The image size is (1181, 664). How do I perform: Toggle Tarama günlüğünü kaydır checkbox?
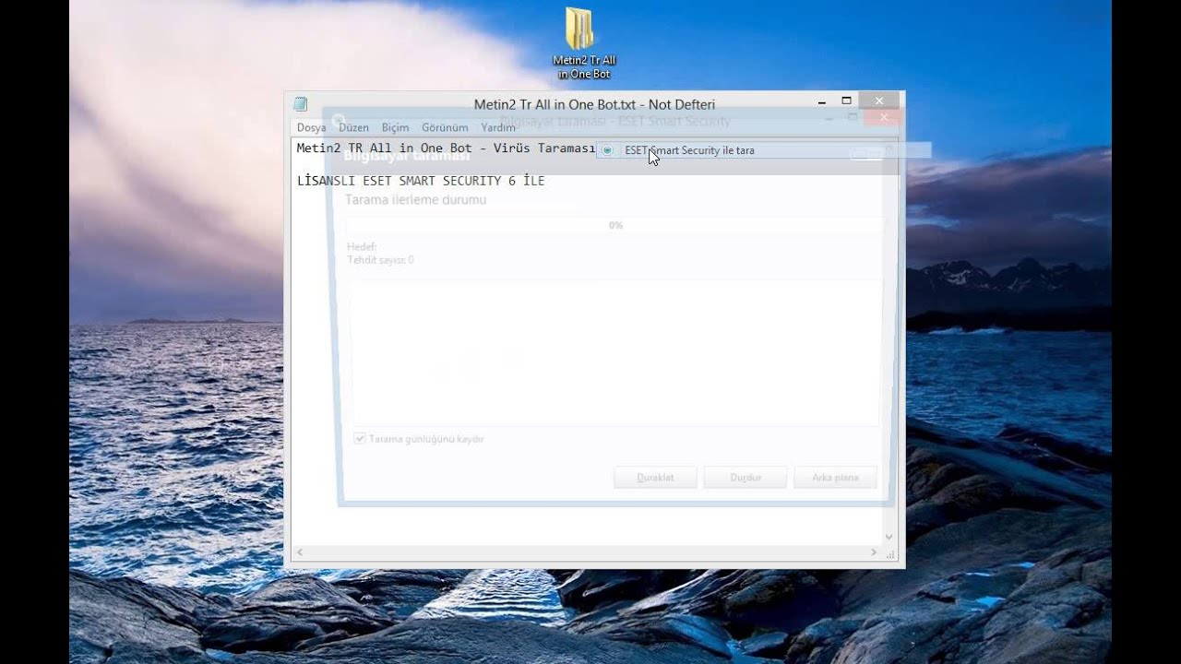pos(360,439)
